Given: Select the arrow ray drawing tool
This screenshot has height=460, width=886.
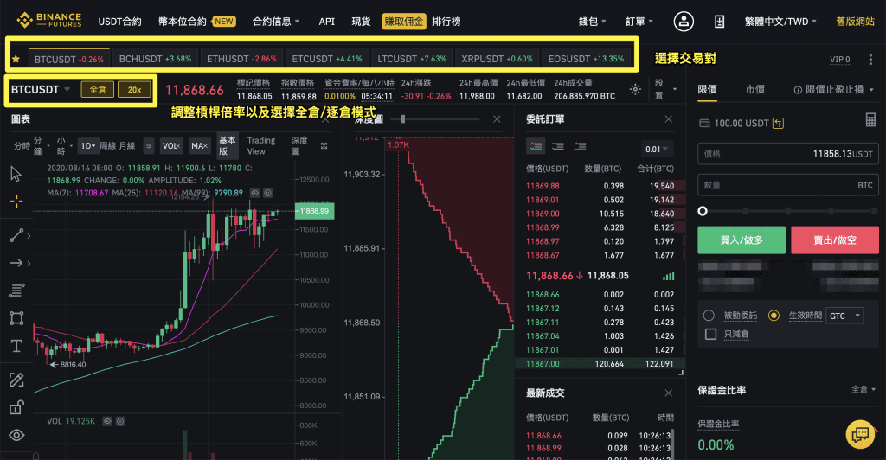Looking at the screenshot, I should 16,263.
